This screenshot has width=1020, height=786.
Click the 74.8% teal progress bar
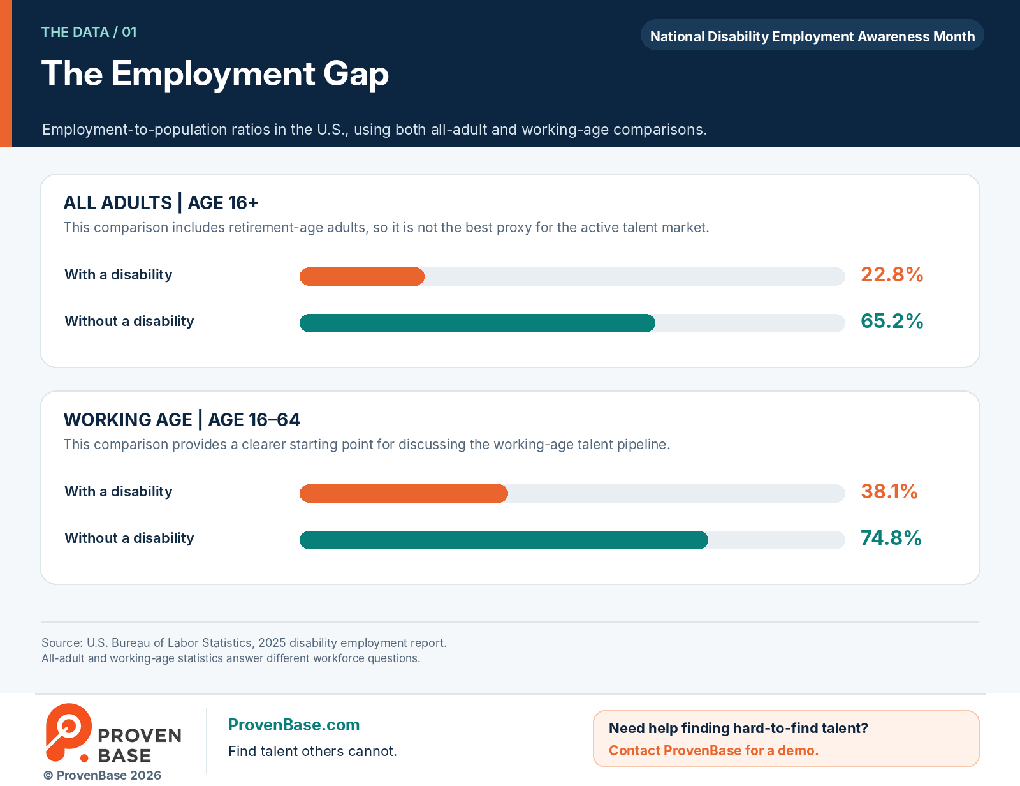pyautogui.click(x=504, y=540)
